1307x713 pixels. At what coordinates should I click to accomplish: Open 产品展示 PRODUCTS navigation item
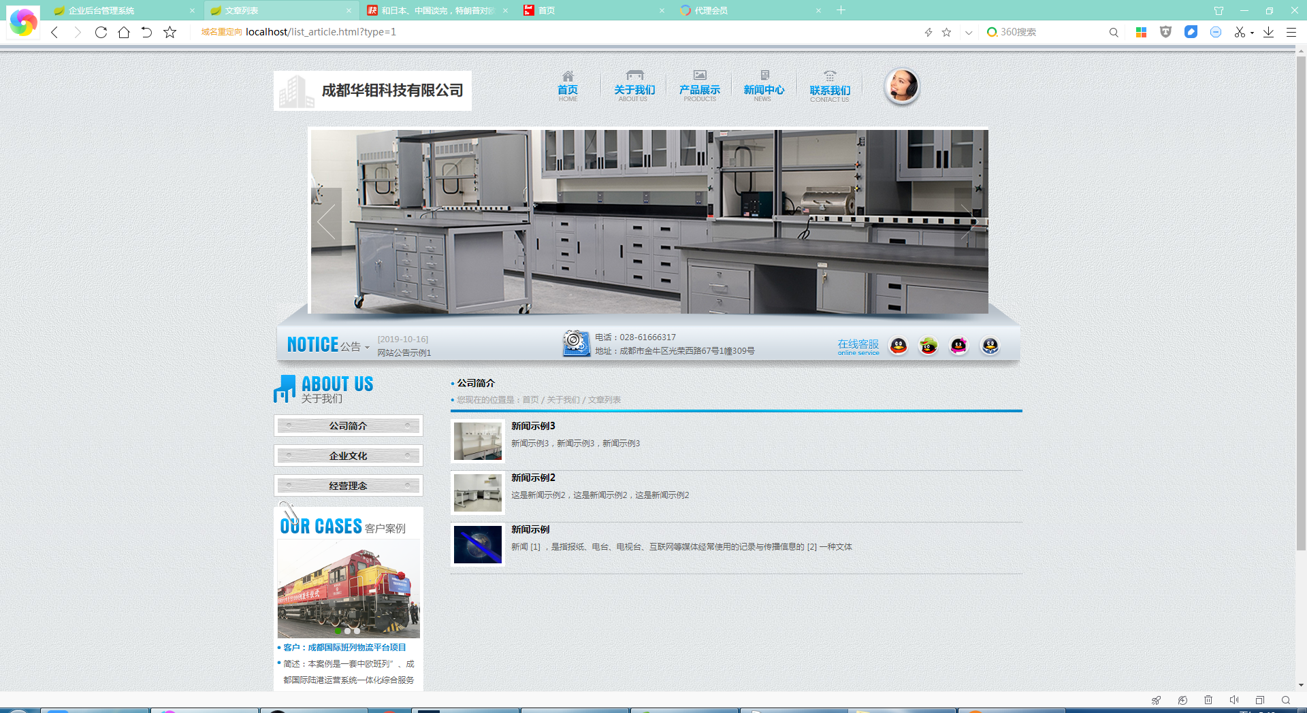click(700, 86)
